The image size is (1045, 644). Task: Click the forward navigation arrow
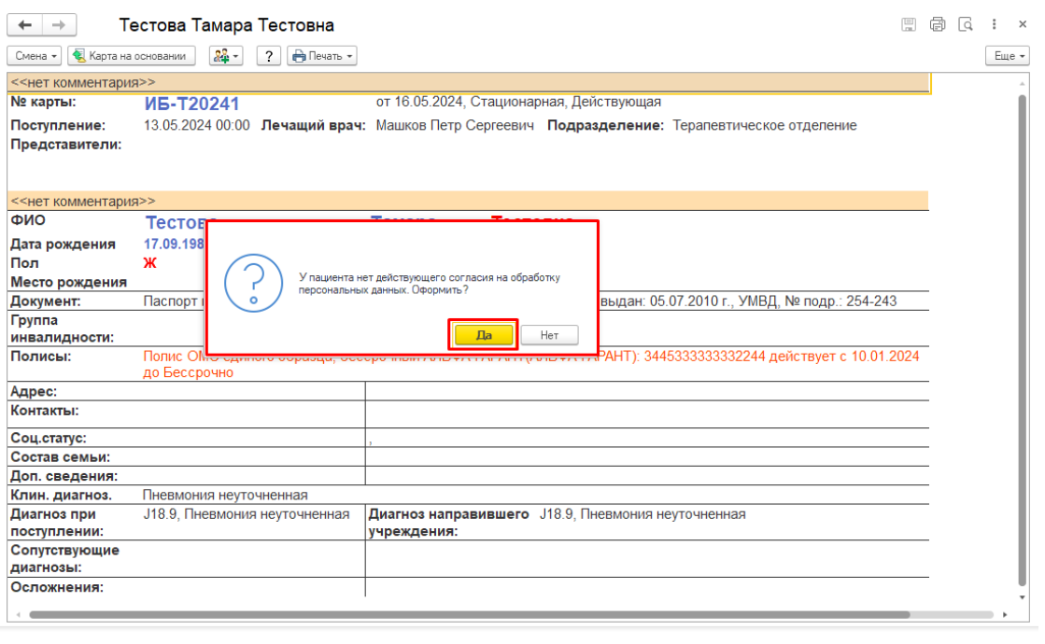[x=59, y=25]
